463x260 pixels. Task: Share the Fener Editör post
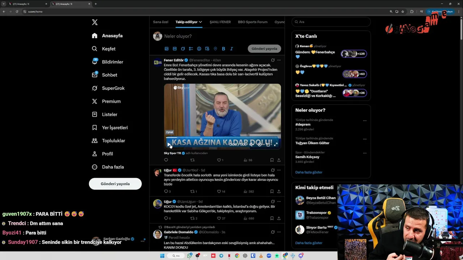point(279,160)
